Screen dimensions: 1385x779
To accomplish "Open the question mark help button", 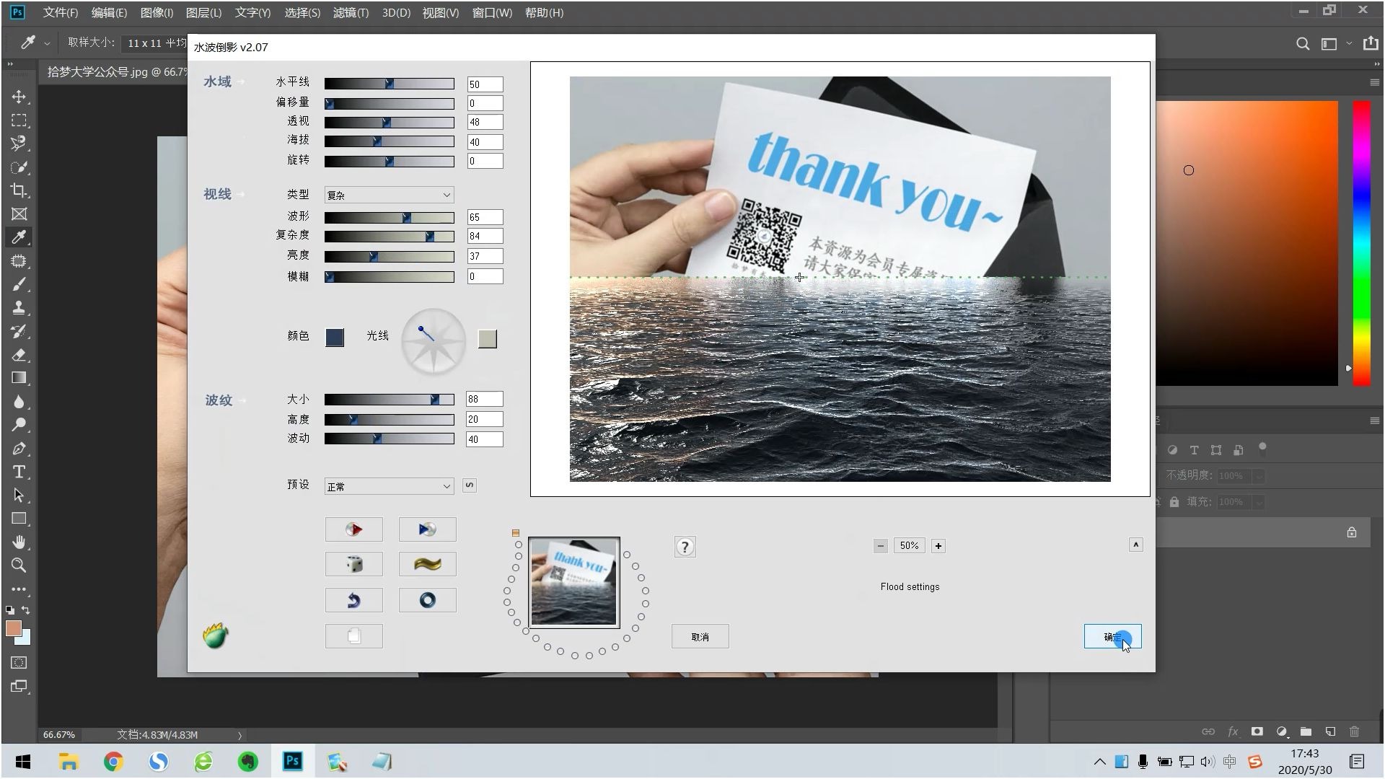I will tap(685, 547).
